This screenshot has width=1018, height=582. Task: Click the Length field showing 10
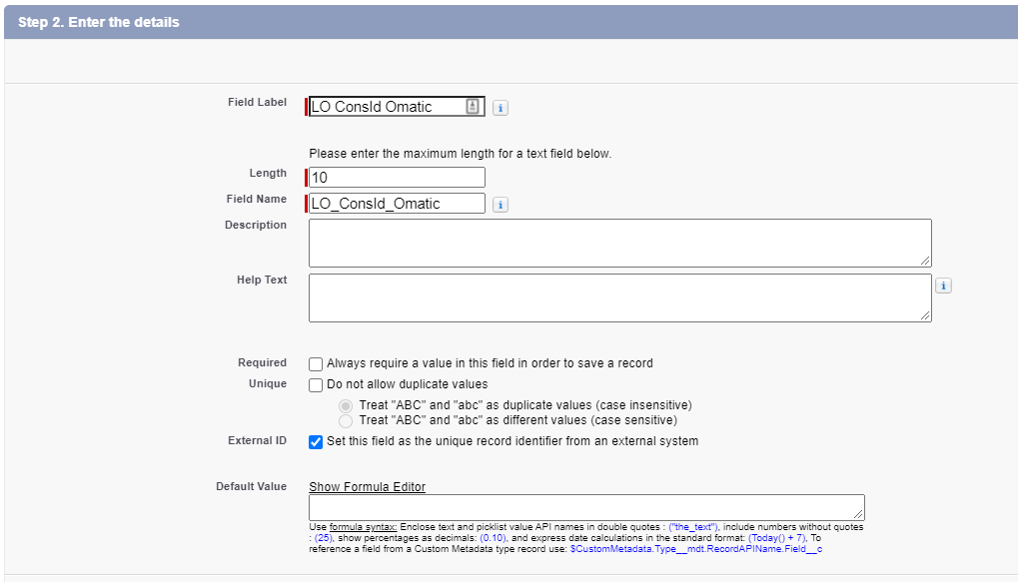(x=395, y=177)
